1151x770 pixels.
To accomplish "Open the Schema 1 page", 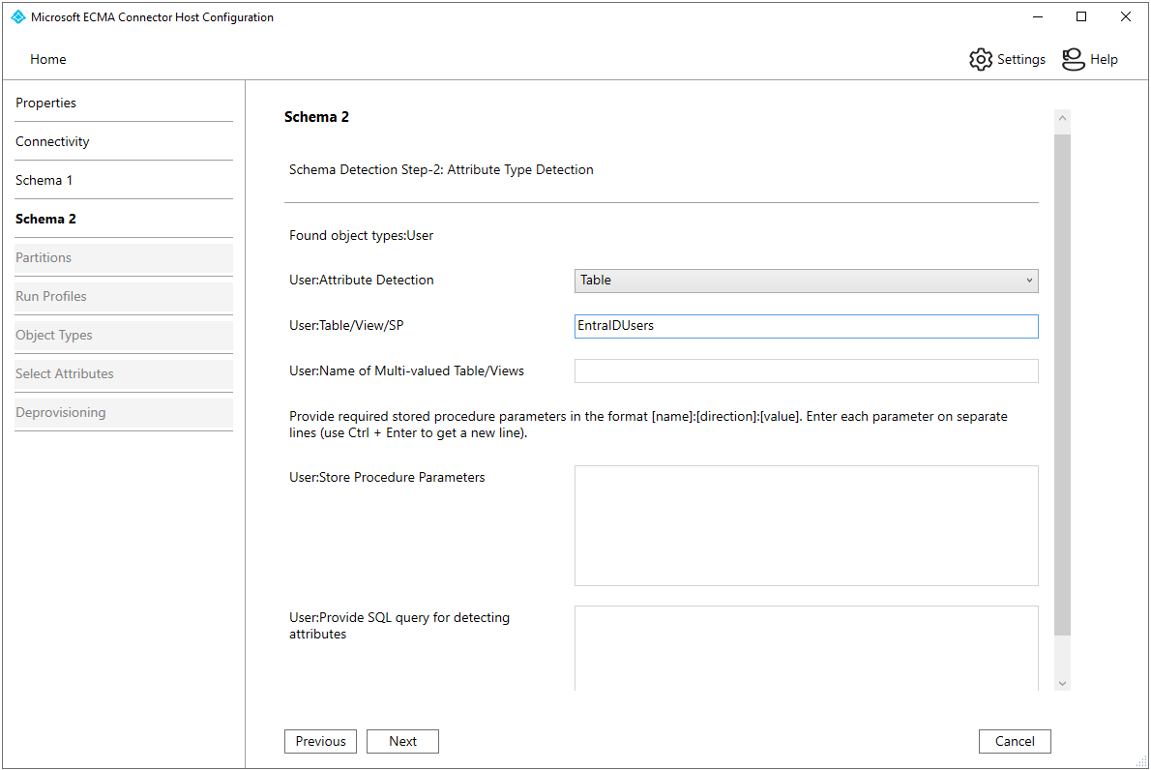I will point(44,180).
